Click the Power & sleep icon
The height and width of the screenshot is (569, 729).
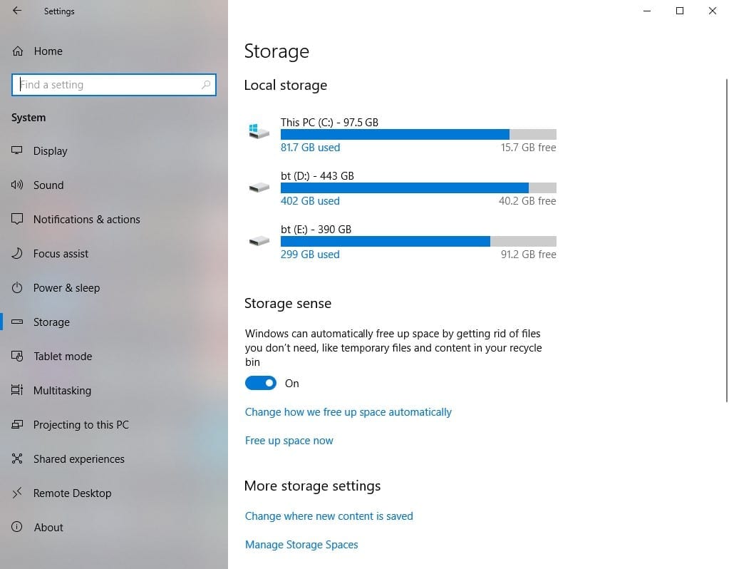17,287
